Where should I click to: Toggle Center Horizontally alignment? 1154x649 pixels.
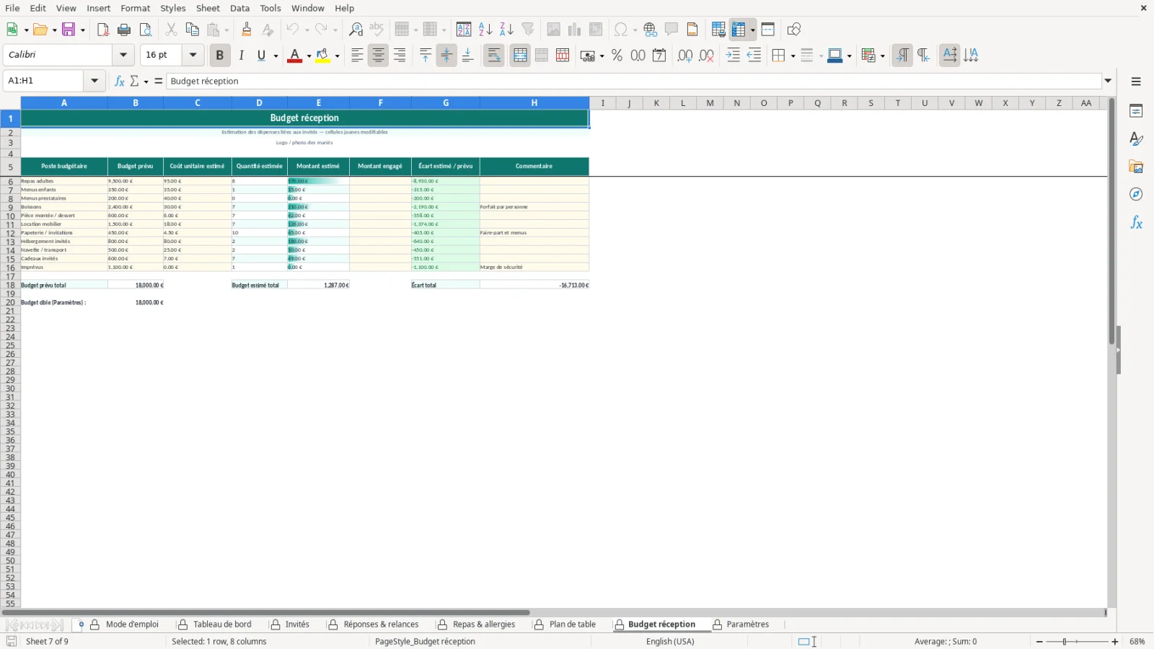coord(378,56)
